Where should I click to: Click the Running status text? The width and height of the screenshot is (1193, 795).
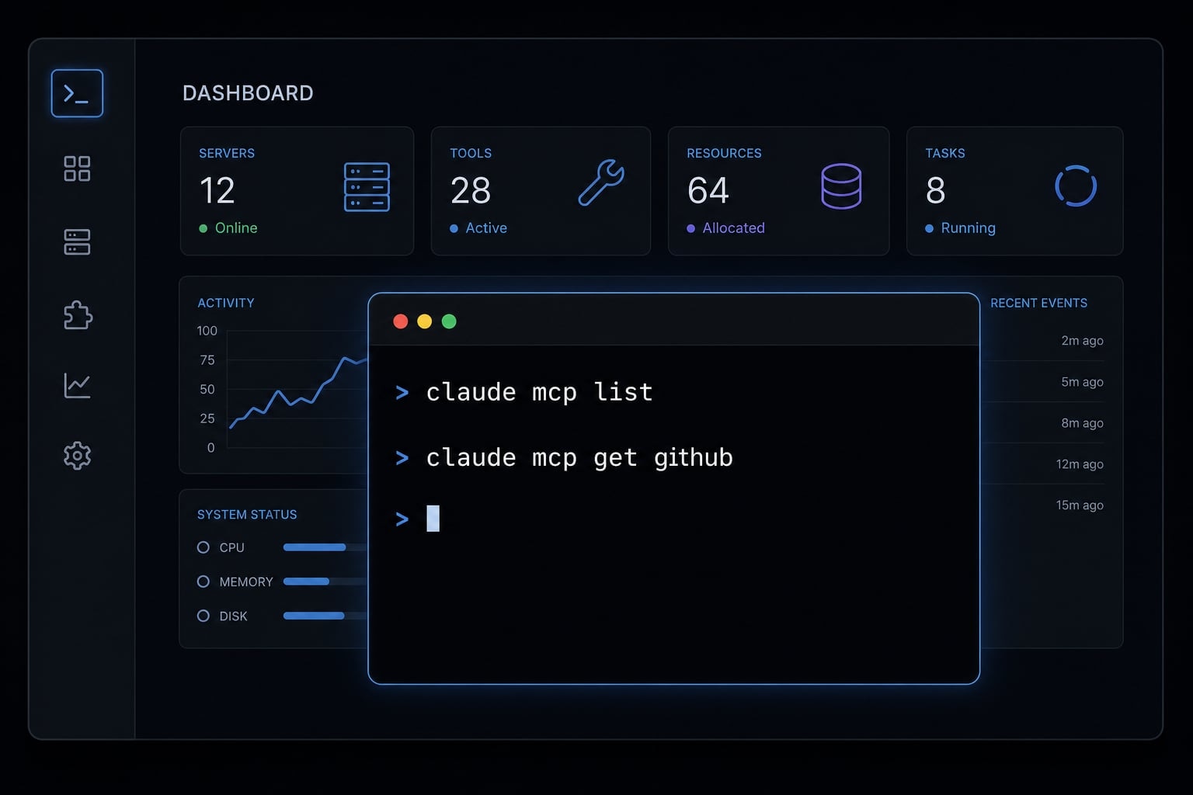(968, 227)
